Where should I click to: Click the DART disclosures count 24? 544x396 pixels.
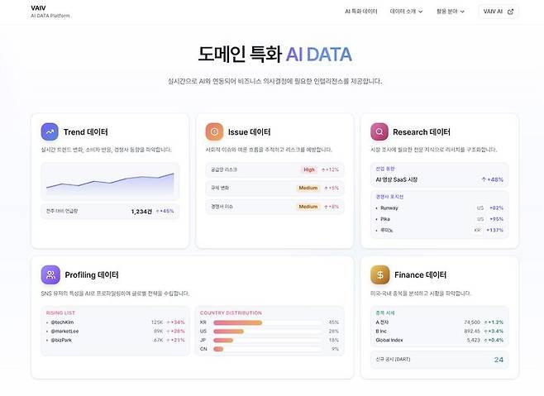click(499, 360)
